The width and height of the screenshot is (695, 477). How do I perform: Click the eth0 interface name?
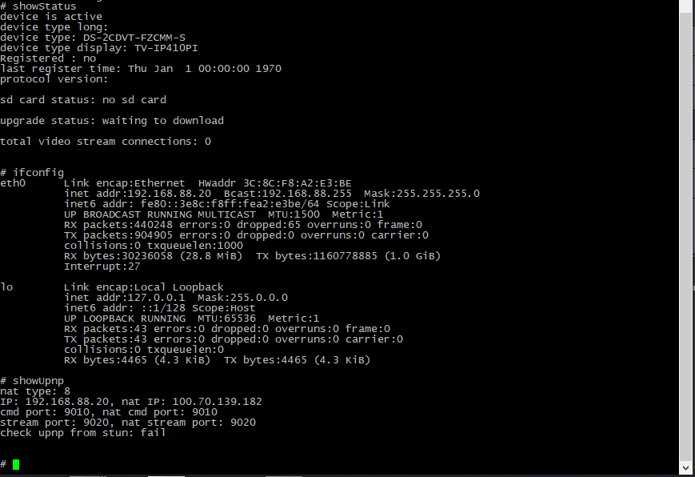click(x=13, y=182)
